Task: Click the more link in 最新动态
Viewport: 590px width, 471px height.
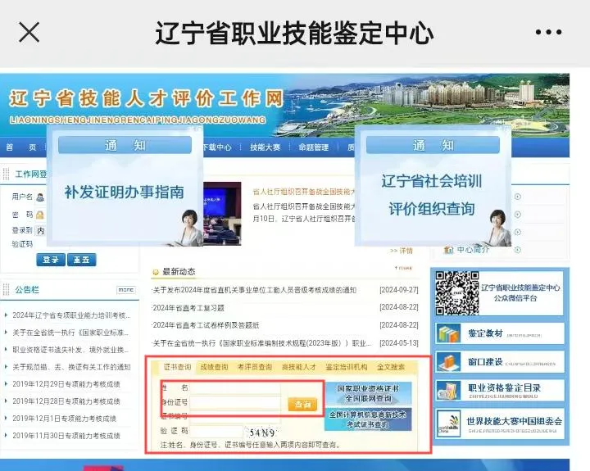Action: click(x=403, y=268)
